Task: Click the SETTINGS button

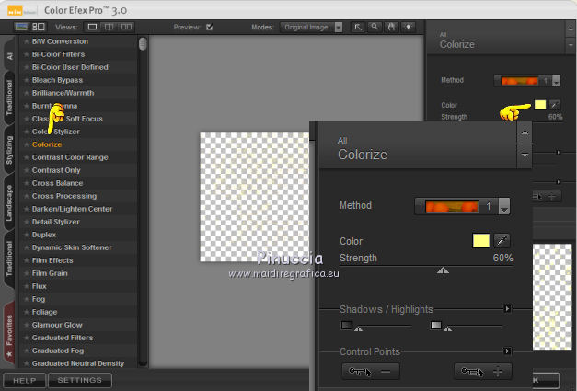Action: (79, 380)
